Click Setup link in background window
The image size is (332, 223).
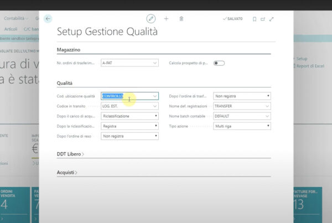tap(302, 59)
